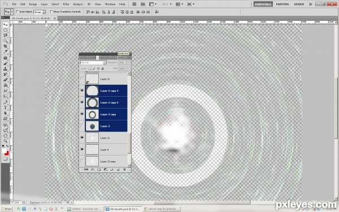
Task: Show hidden Layer 12
Action: tap(82, 79)
